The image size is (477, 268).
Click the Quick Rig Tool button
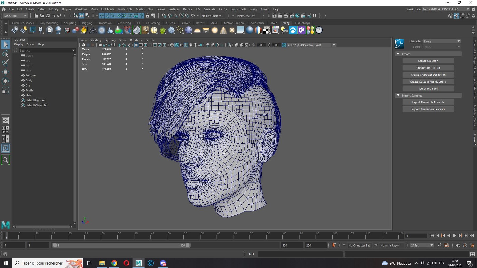tap(428, 89)
